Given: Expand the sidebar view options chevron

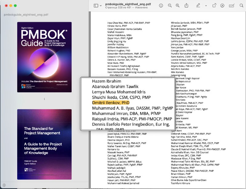Looking at the screenshot, I should point(101,6).
